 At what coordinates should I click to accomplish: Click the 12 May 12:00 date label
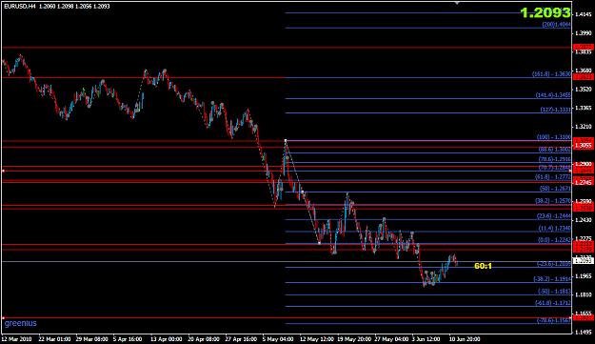point(316,339)
